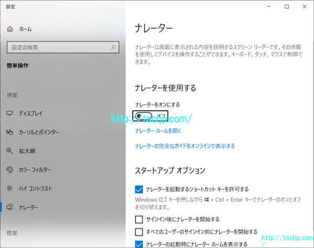Go to カーソルとポインター settings page
Viewport: 314px width, 248px height.
click(39, 132)
